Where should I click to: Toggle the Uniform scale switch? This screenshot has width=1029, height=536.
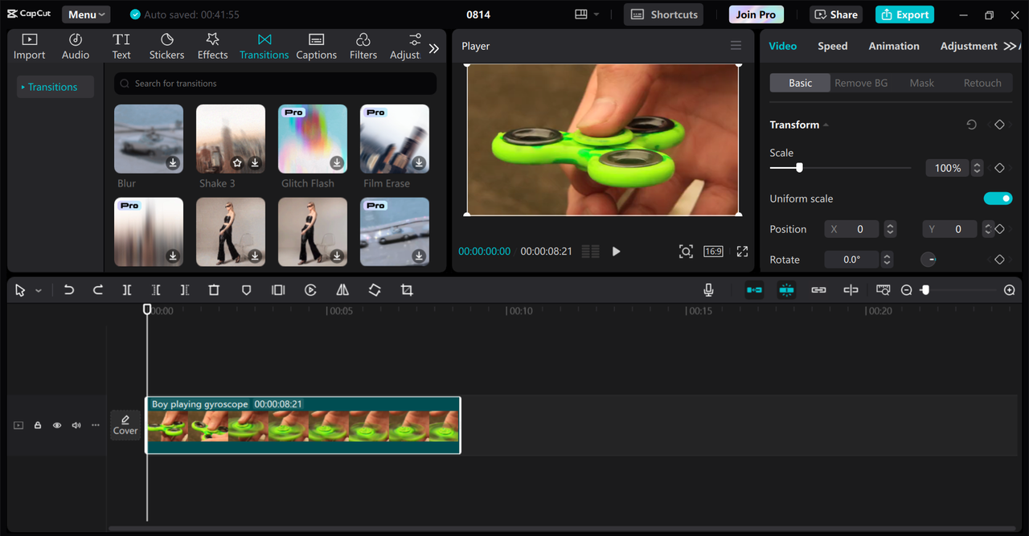click(998, 198)
